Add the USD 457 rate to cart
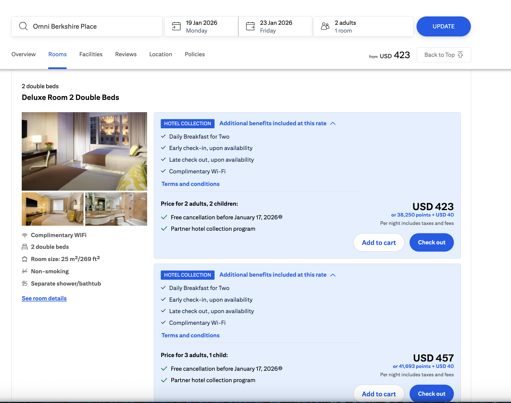This screenshot has width=511, height=403. coord(379,394)
